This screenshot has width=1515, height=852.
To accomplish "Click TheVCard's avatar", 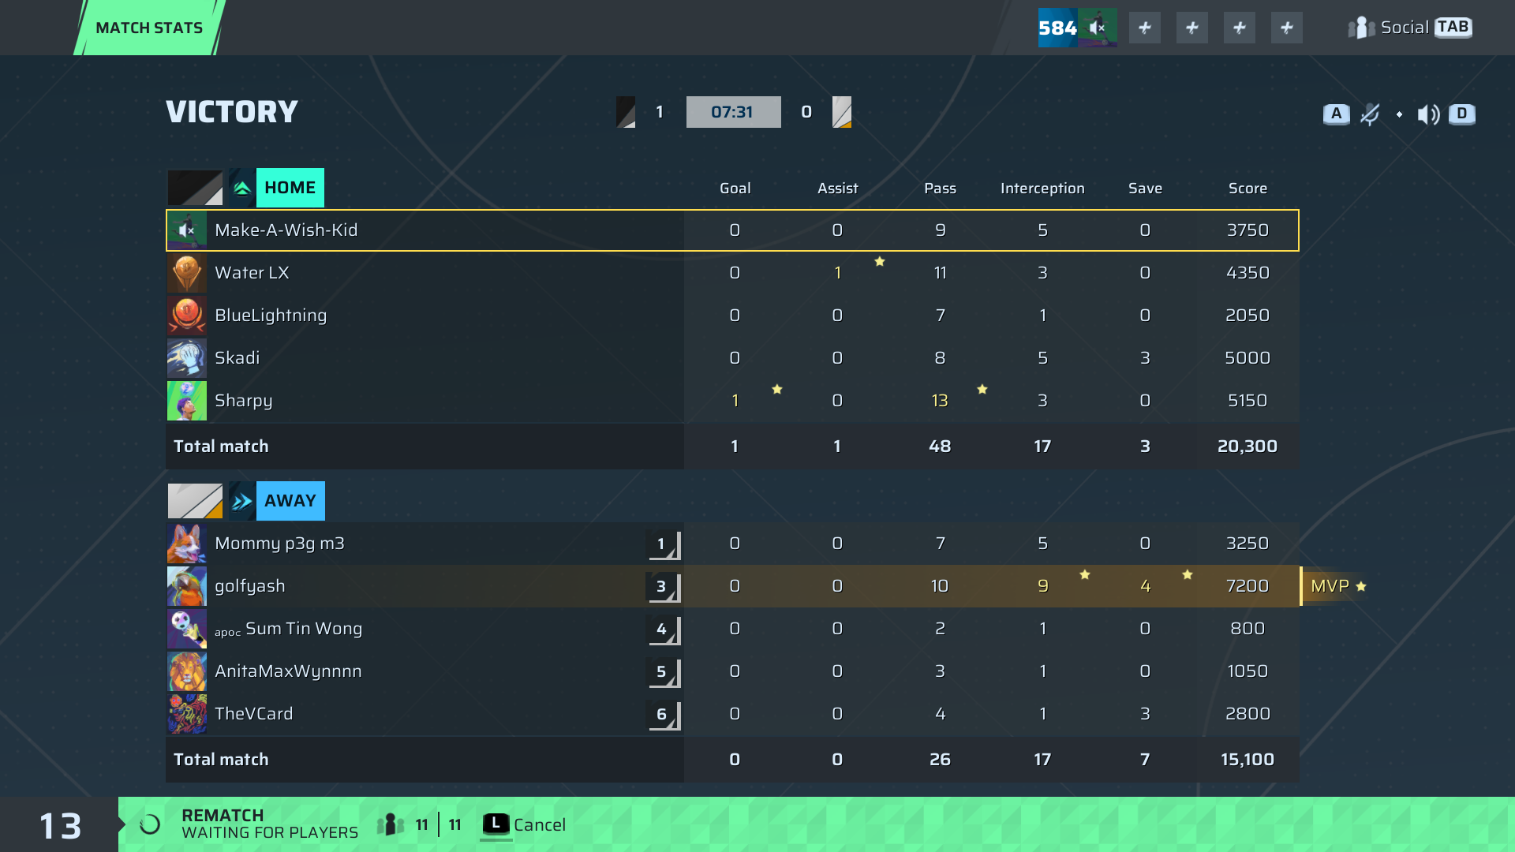I will [187, 714].
